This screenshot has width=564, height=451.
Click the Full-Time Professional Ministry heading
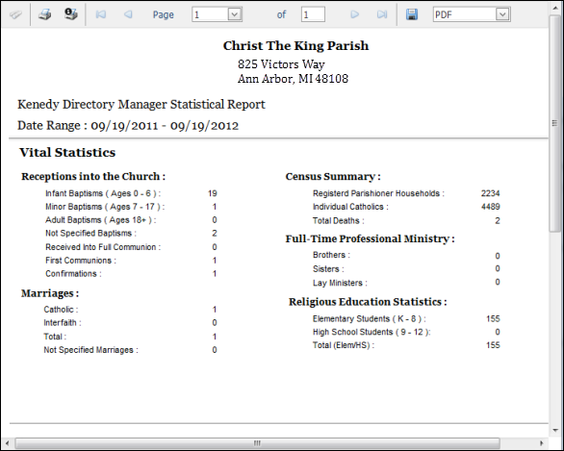click(371, 238)
